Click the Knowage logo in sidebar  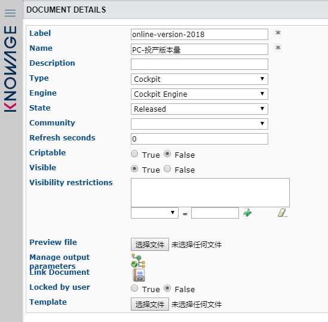click(x=10, y=69)
